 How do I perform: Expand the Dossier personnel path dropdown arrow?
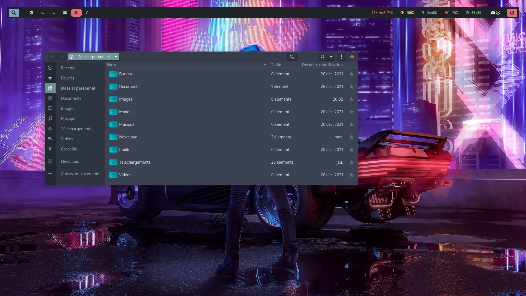[116, 57]
